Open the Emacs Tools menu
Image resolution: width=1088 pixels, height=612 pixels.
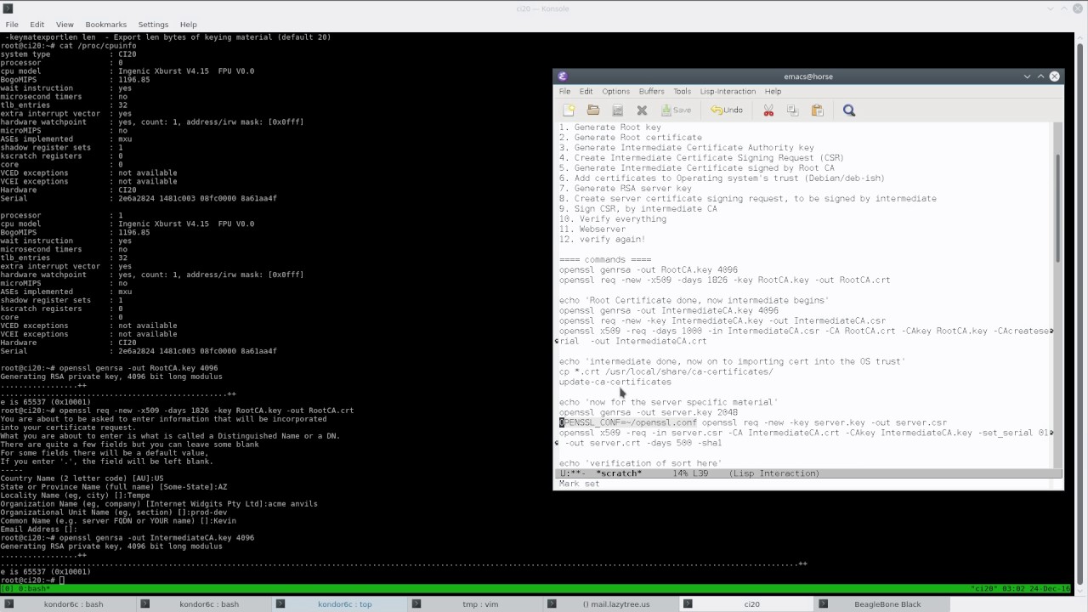tap(682, 92)
